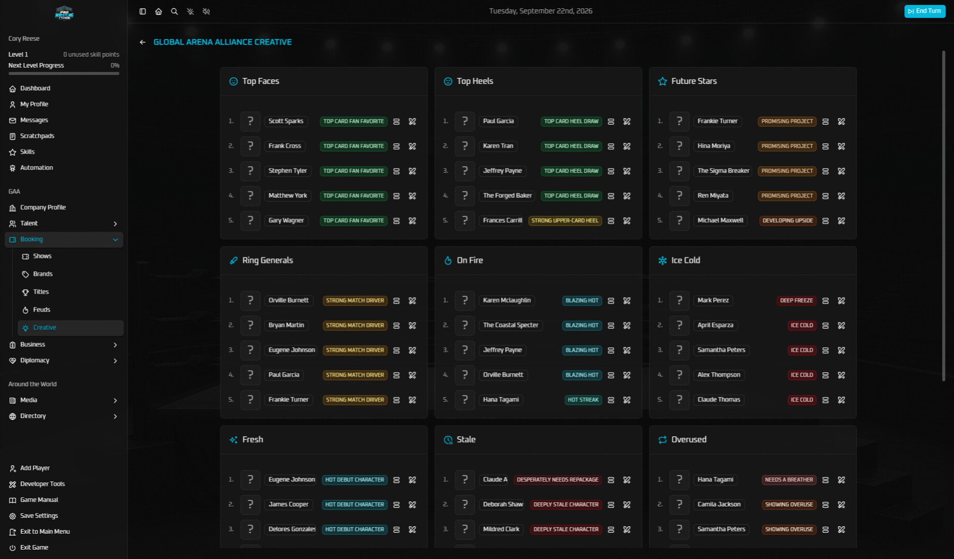Click the stacked-bars icon on The Coastal Specter row

tap(611, 326)
